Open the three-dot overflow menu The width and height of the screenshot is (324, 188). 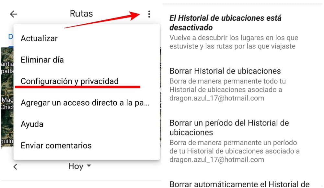[149, 14]
